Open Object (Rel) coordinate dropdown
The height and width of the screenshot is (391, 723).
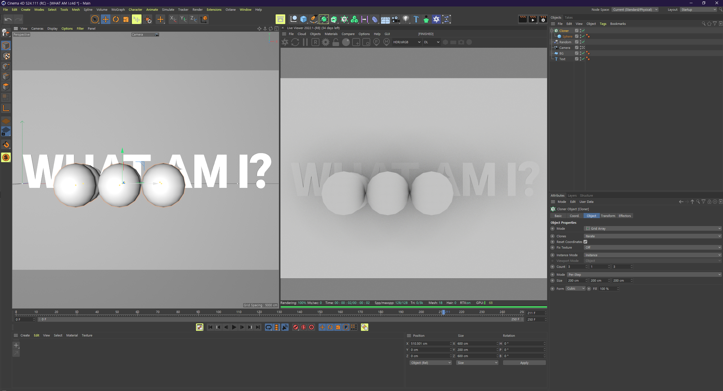click(431, 363)
